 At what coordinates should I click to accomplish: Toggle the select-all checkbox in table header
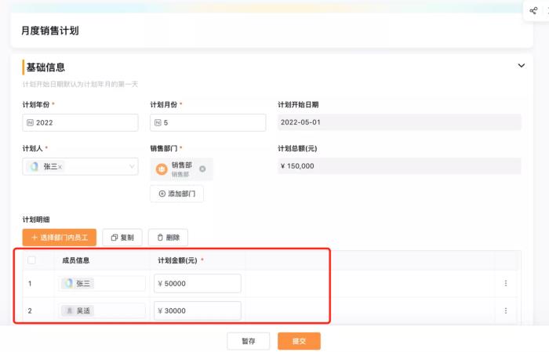click(31, 260)
